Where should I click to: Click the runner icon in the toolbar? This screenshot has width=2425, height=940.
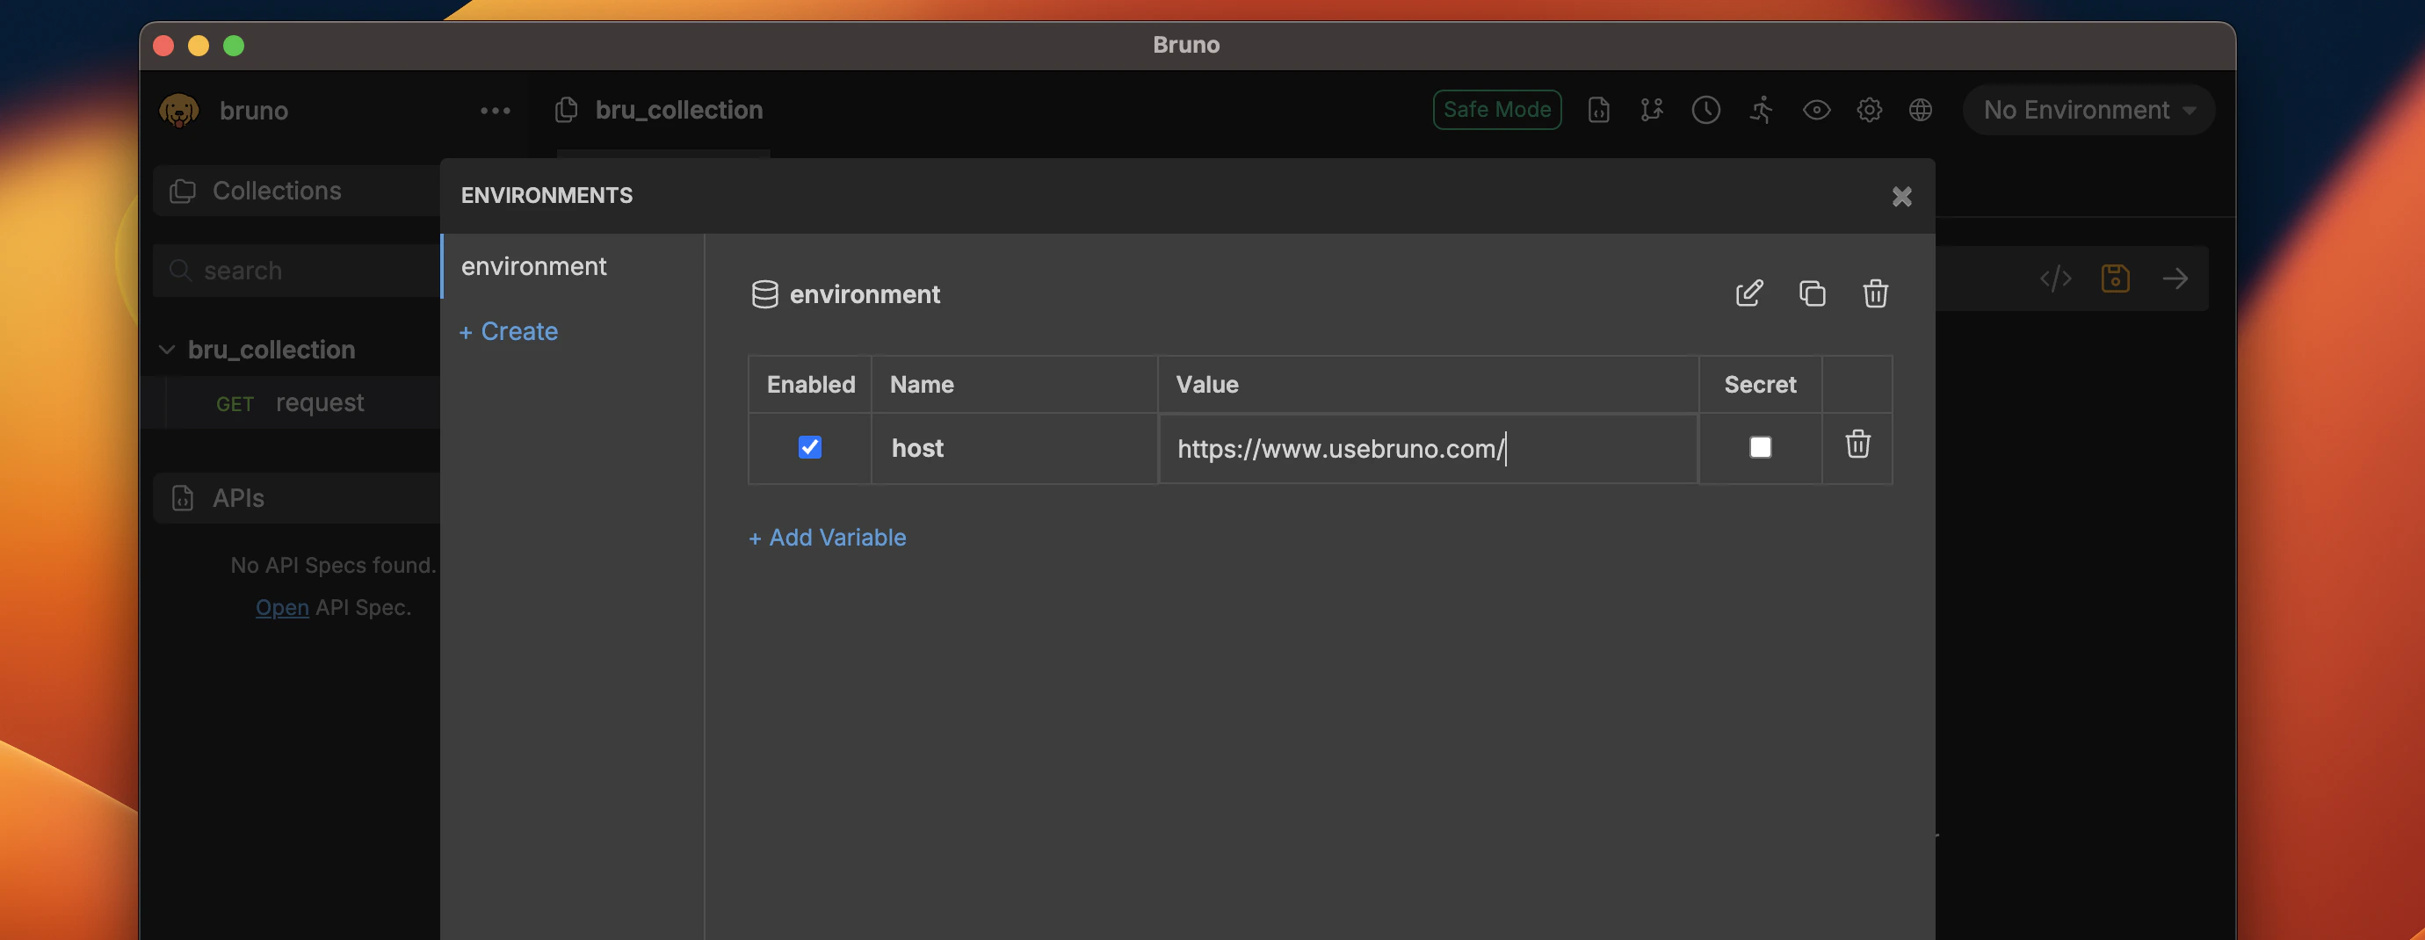1761,110
